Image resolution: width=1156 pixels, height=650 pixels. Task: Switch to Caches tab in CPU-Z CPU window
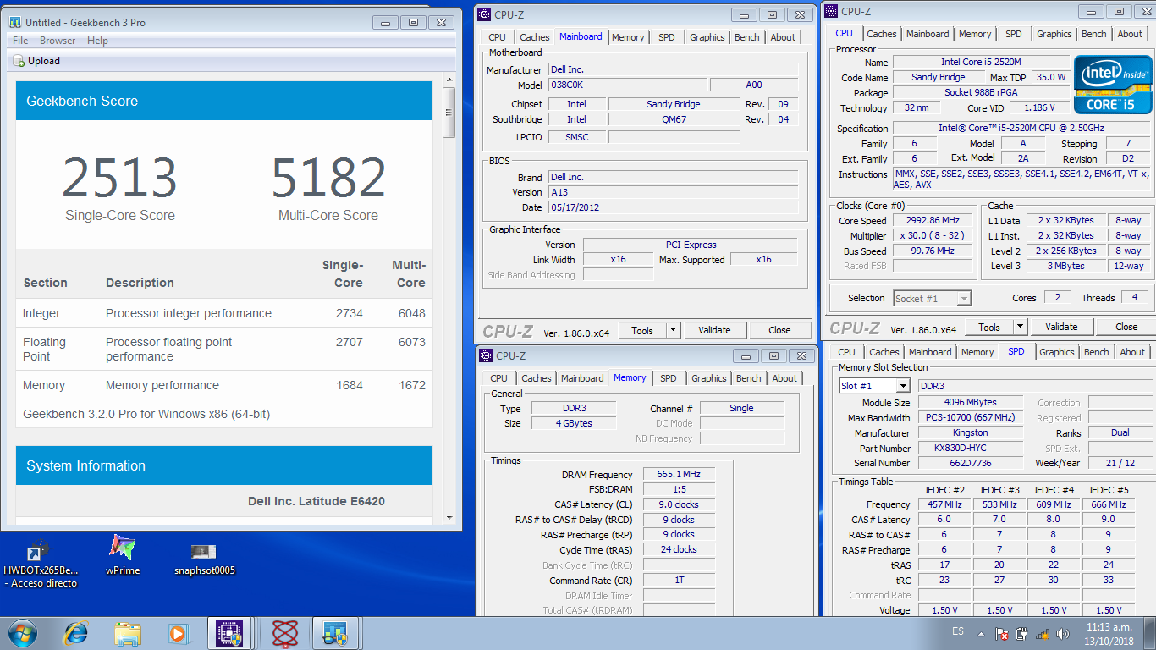[882, 34]
